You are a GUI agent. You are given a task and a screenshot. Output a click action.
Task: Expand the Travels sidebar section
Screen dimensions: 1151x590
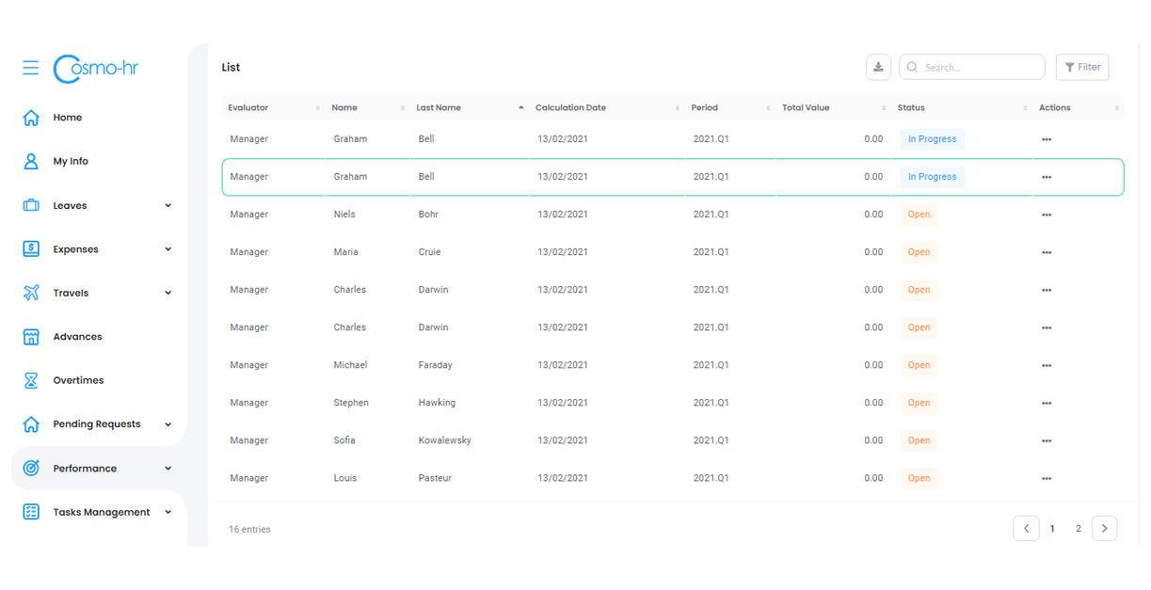tap(168, 293)
